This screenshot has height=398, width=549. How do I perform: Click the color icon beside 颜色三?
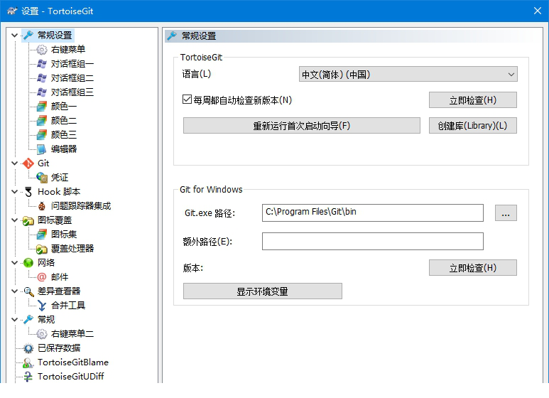[x=42, y=134]
